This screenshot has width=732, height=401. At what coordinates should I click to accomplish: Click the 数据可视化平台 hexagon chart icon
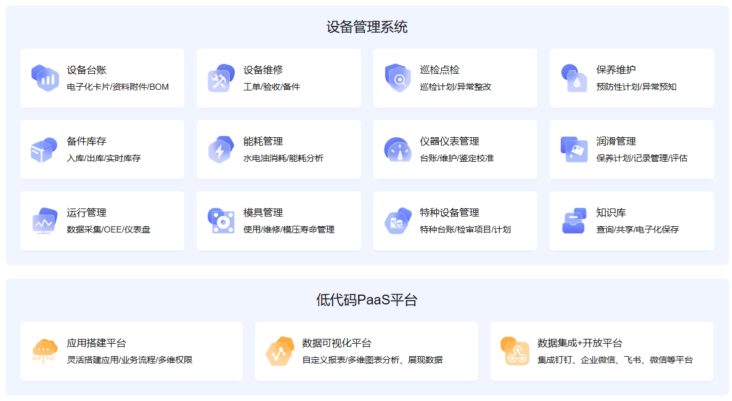pos(280,351)
